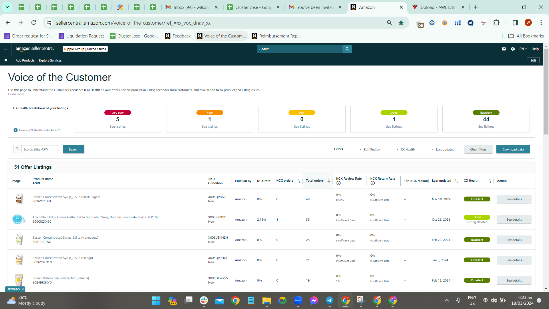549x309 pixels.
Task: Click the Banana Powder Mix product thumbnail
Action: 19,280
